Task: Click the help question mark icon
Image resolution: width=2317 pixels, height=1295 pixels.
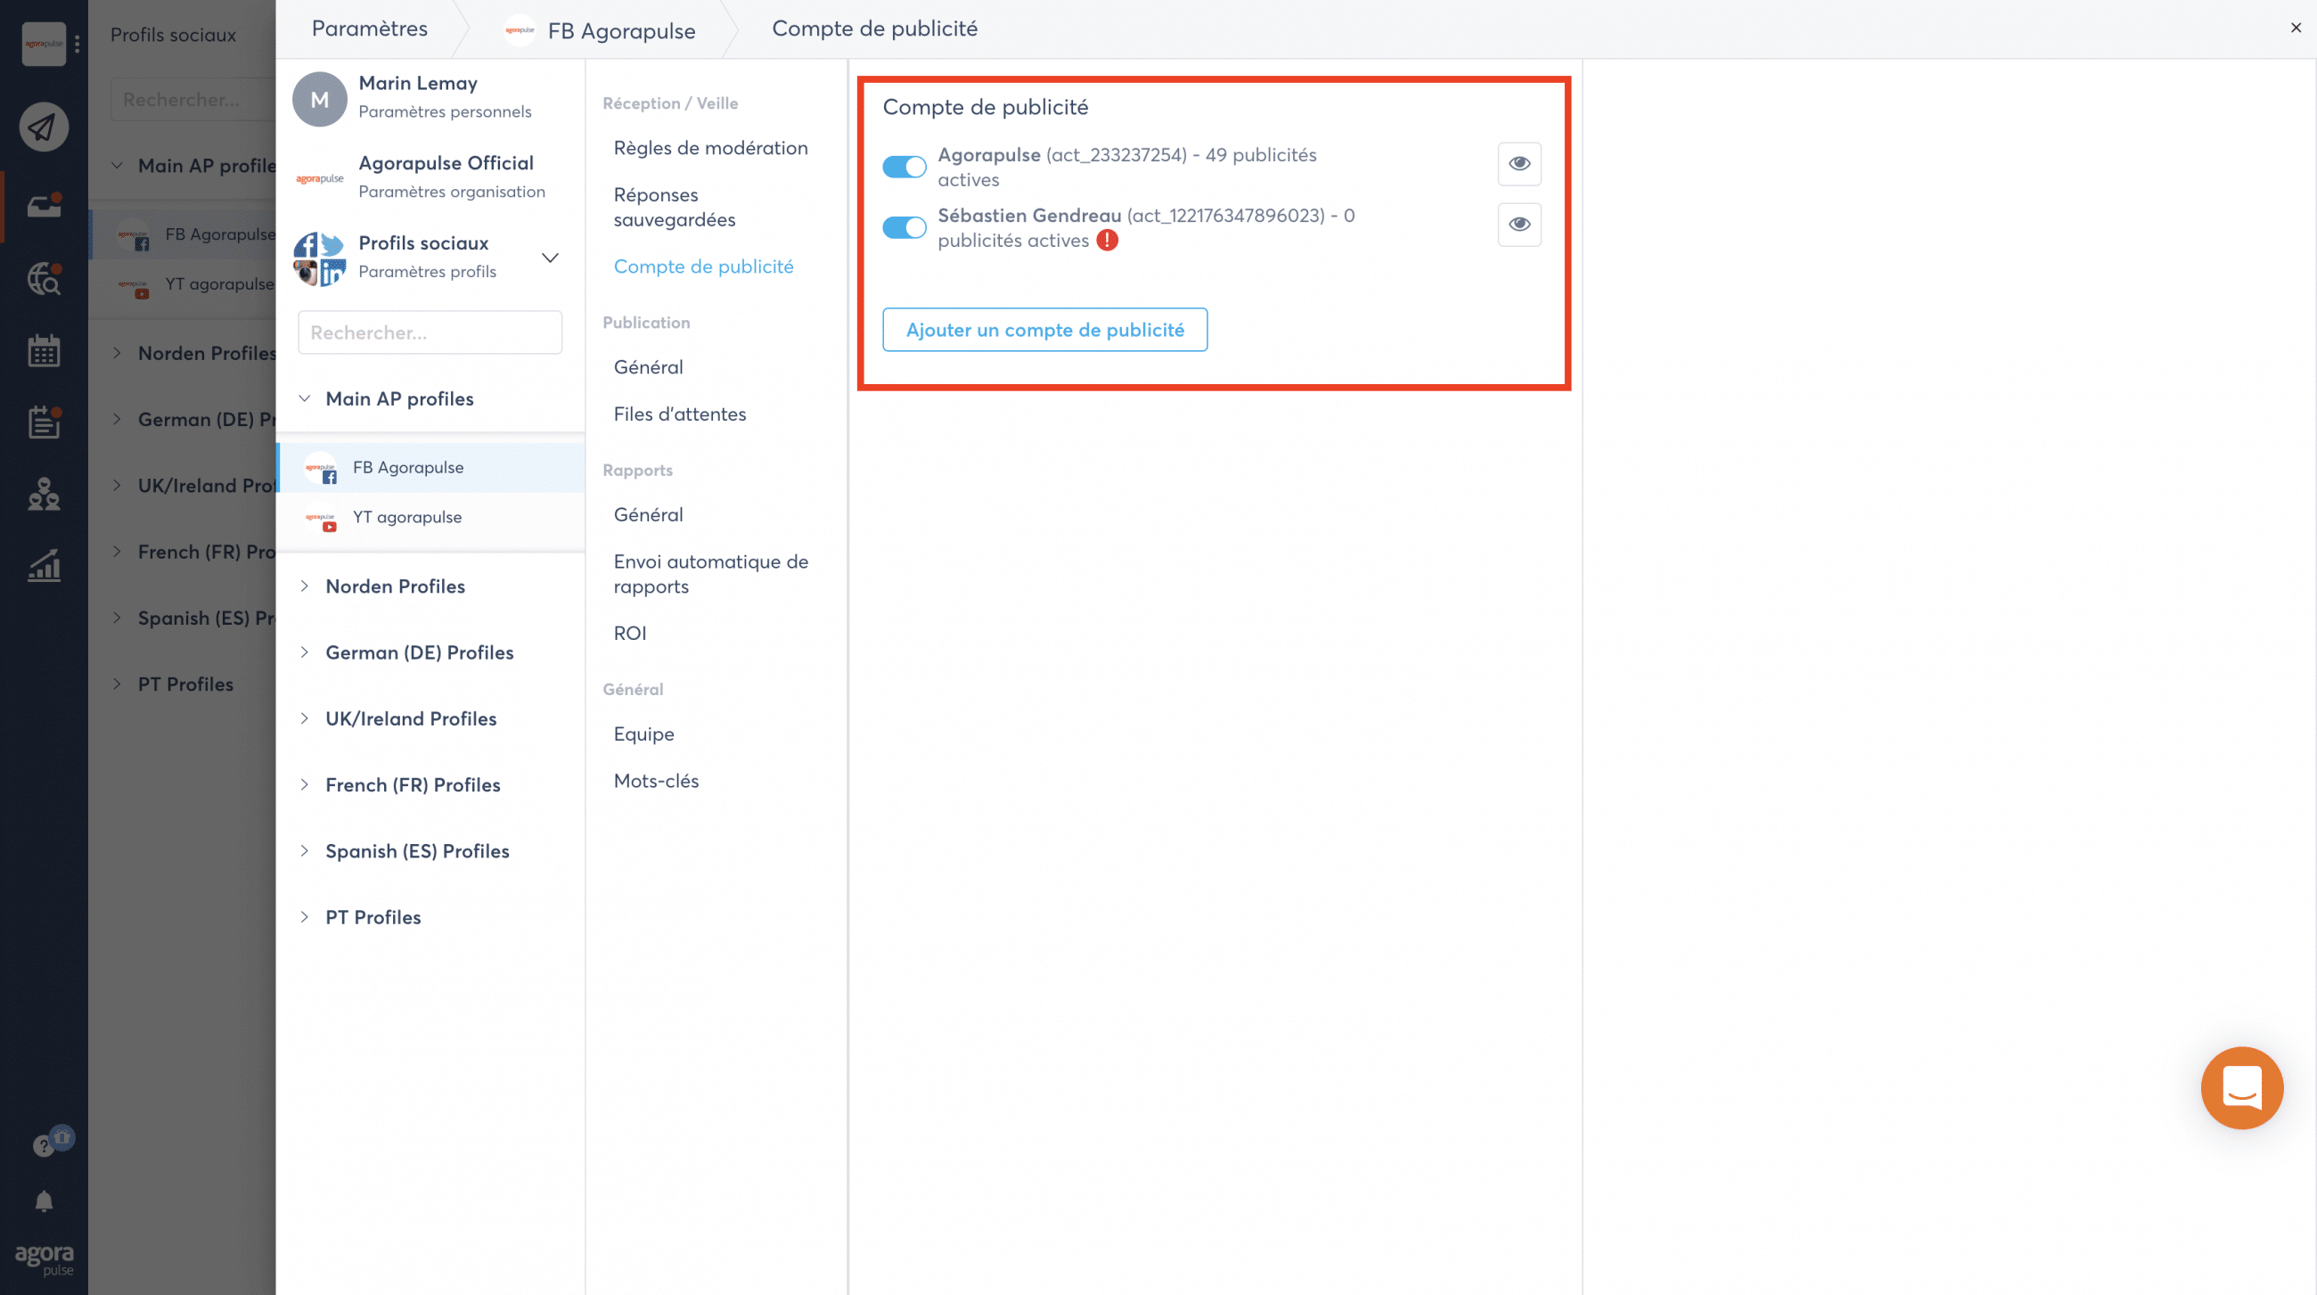Action: point(42,1146)
